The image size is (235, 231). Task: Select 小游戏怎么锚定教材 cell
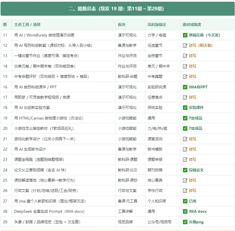64,128
